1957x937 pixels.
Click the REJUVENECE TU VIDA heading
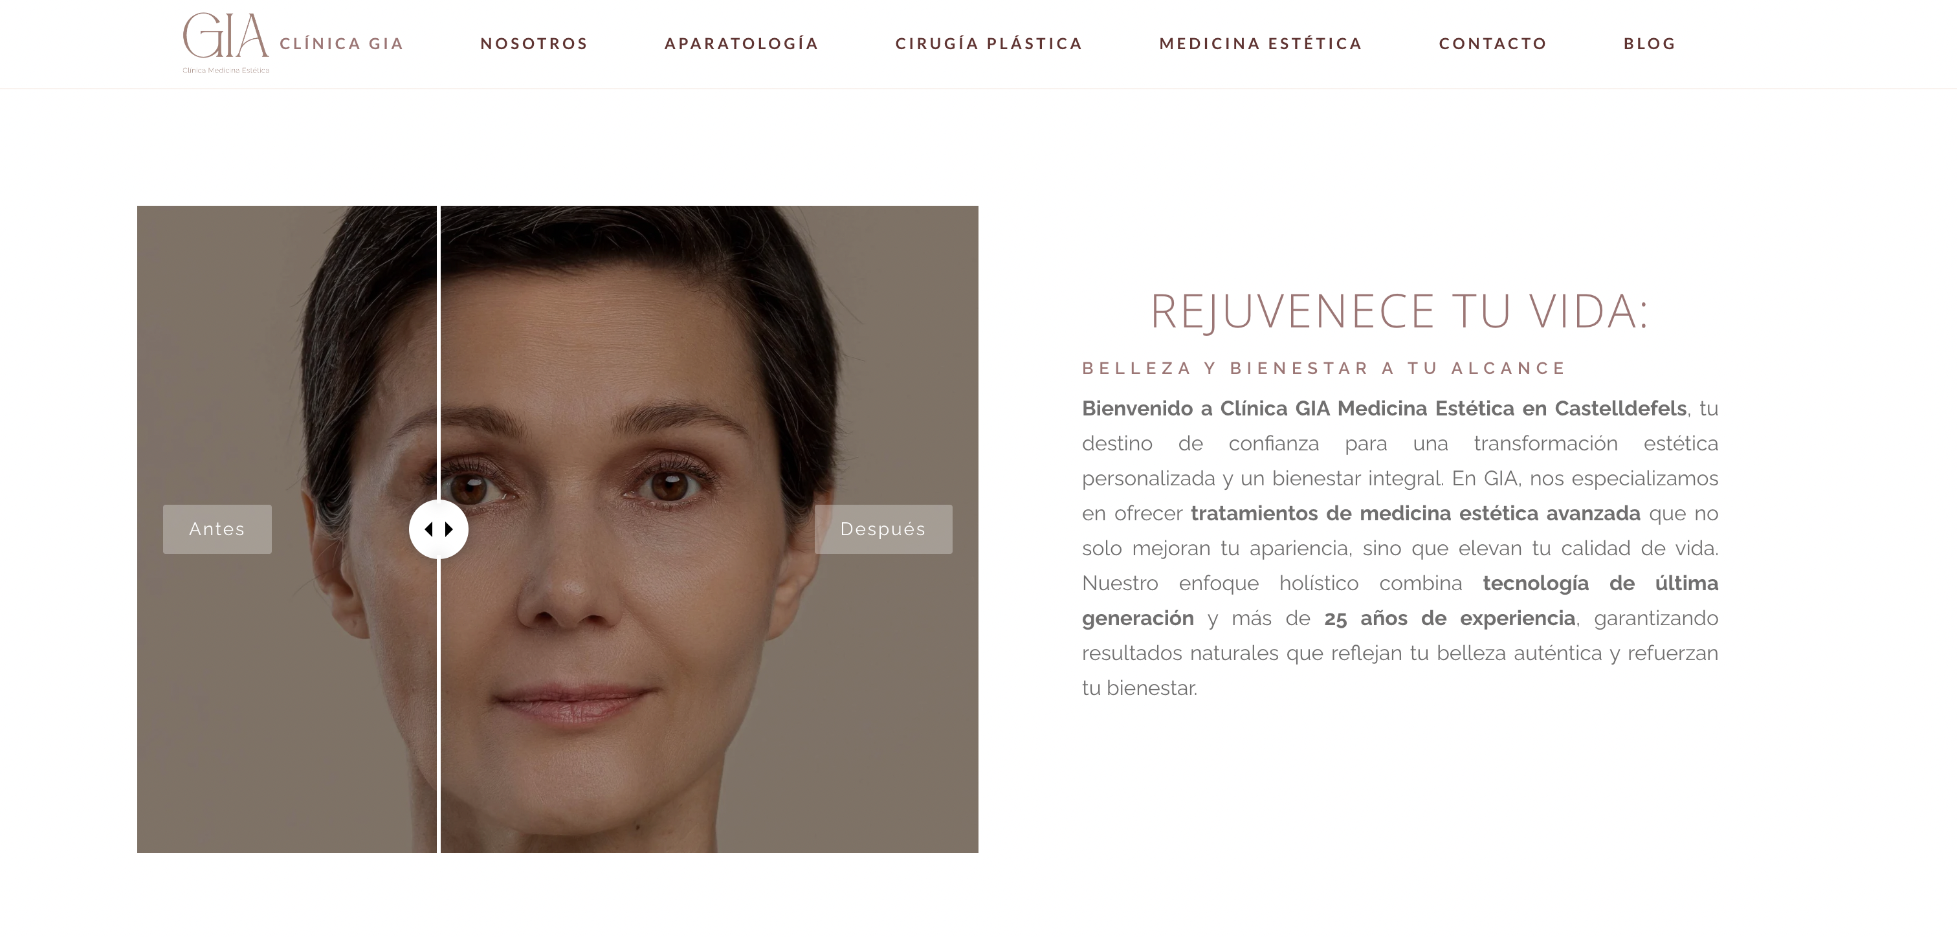tap(1399, 311)
